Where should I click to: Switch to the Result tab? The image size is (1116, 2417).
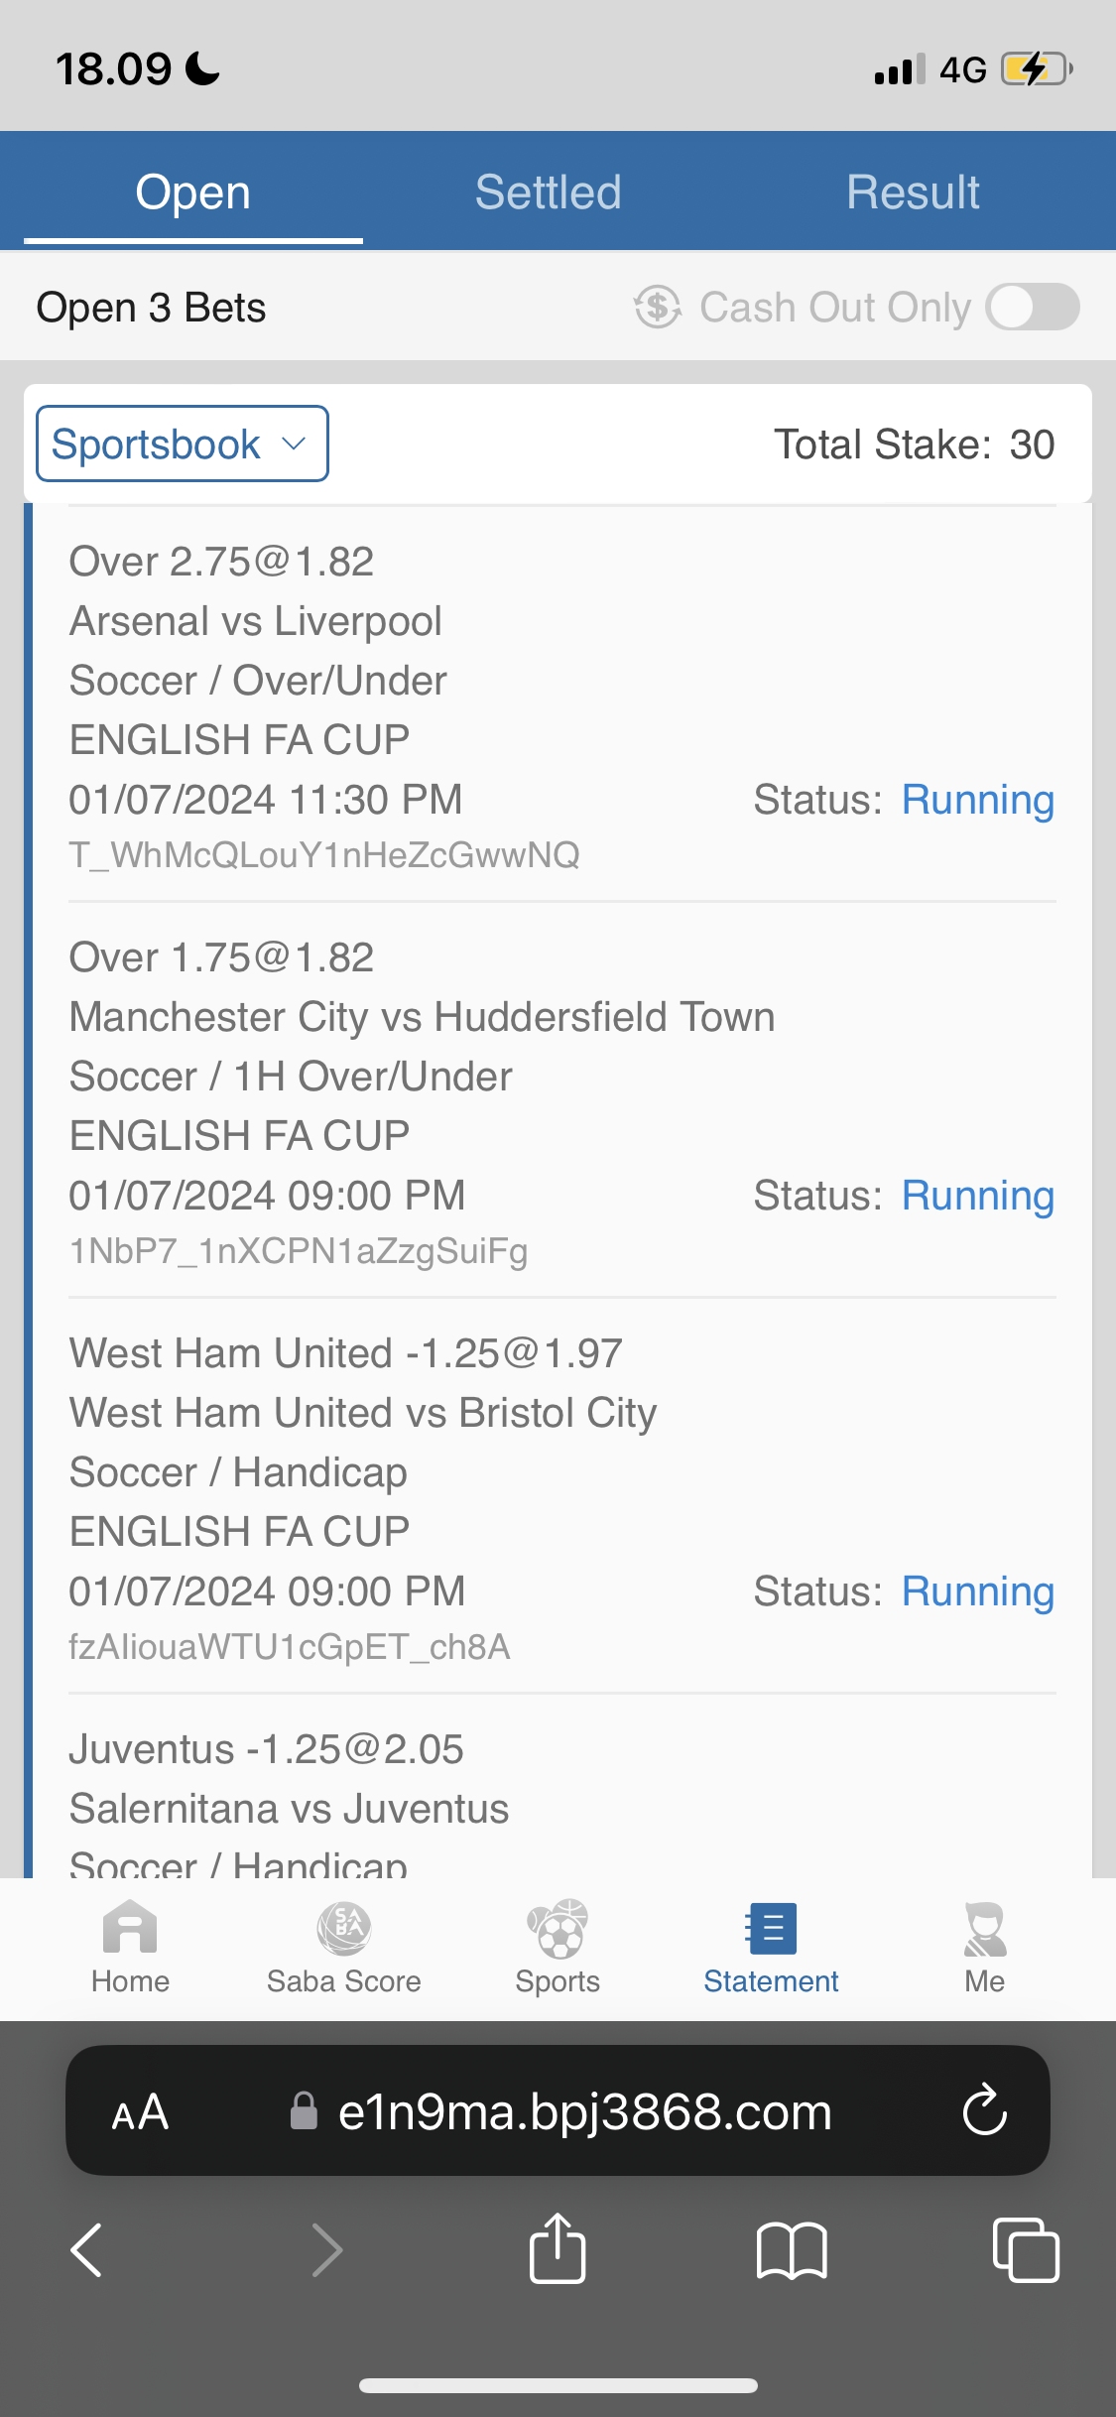(x=913, y=191)
